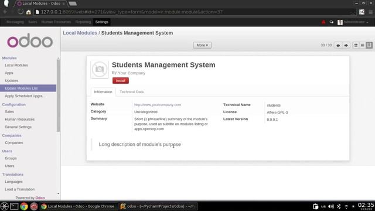Open the Messaging menu
The width and height of the screenshot is (375, 211).
[x=15, y=22]
